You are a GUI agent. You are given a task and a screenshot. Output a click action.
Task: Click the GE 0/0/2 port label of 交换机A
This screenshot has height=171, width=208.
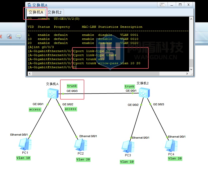[x=68, y=104]
